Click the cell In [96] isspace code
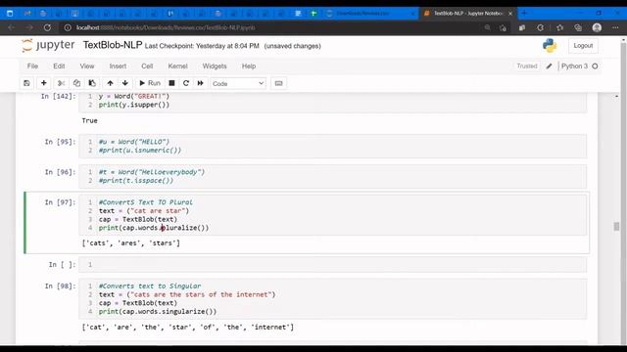627x352 pixels. 333,176
